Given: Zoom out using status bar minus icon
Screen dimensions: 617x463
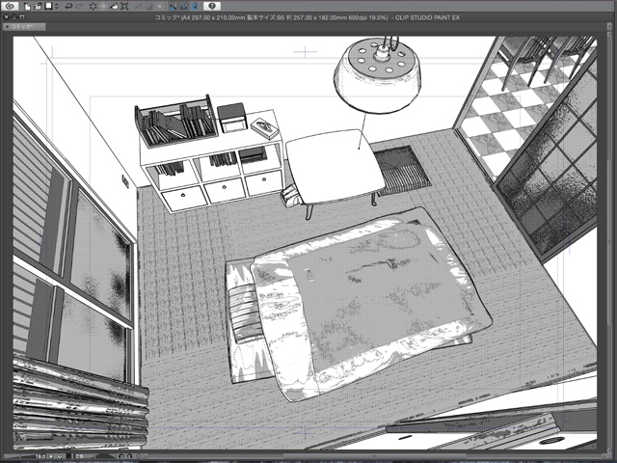Looking at the screenshot, I should [x=51, y=456].
